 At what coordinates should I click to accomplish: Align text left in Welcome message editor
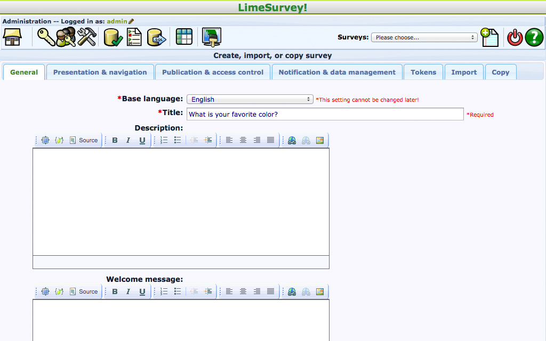point(229,291)
